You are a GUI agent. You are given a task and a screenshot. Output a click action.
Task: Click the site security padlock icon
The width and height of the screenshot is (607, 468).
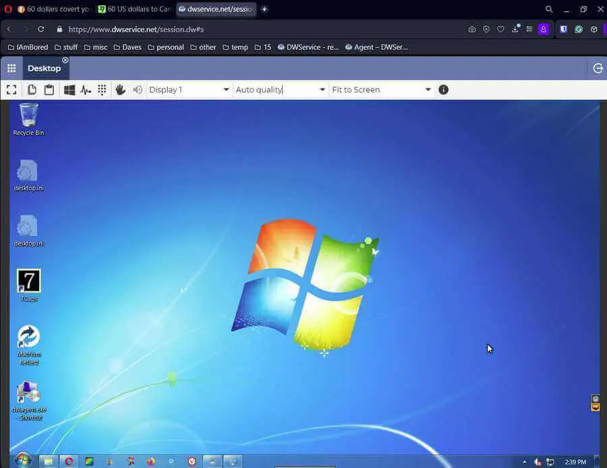point(59,30)
